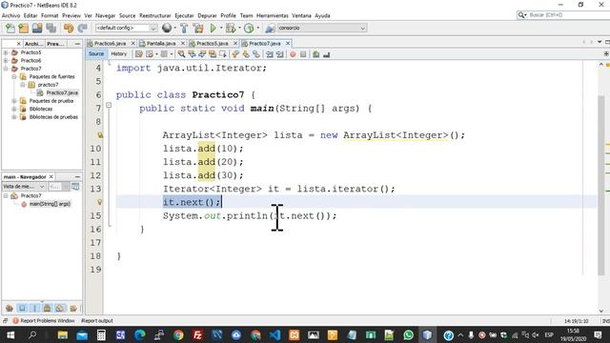
Task: Click the Toggle Highlight Search icon
Action: point(213,54)
